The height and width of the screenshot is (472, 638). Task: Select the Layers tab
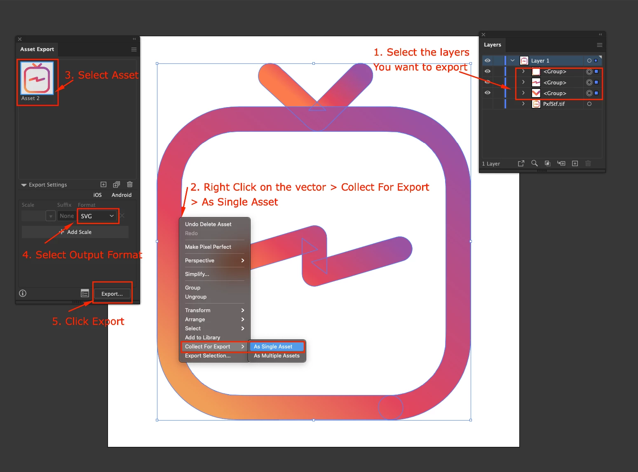click(x=493, y=45)
